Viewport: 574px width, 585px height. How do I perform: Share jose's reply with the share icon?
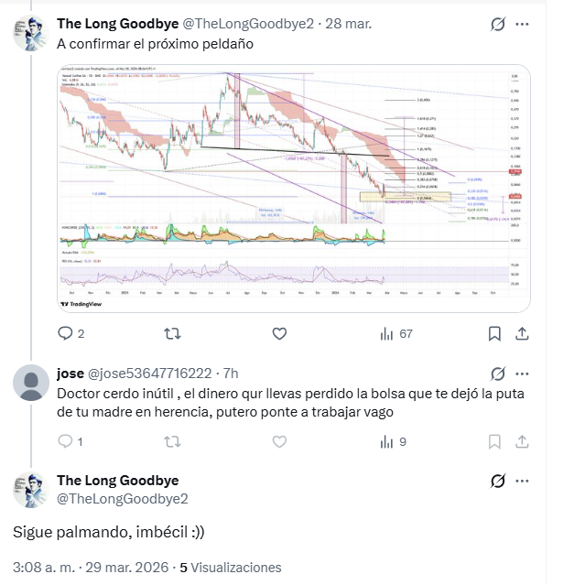[523, 441]
